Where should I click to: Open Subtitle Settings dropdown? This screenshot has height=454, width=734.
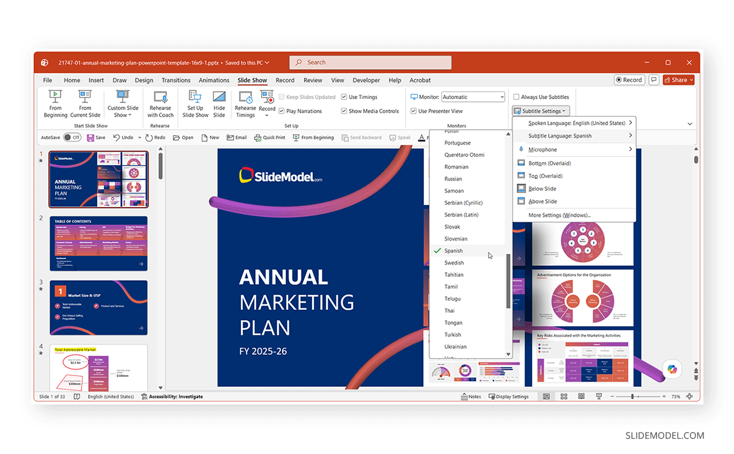(541, 111)
